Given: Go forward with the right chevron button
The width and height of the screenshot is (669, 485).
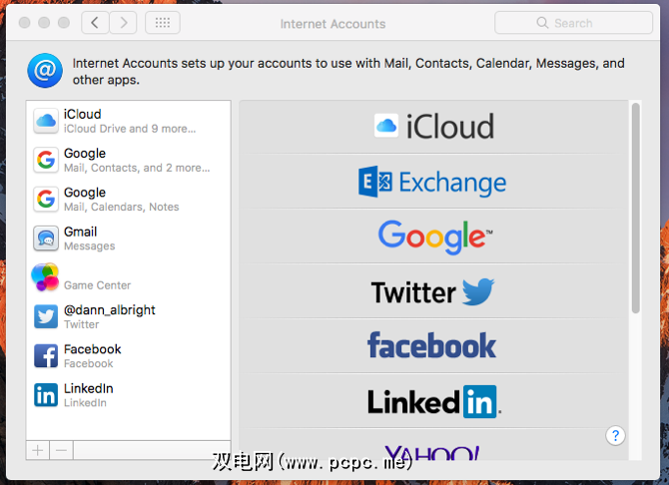Looking at the screenshot, I should click(123, 23).
